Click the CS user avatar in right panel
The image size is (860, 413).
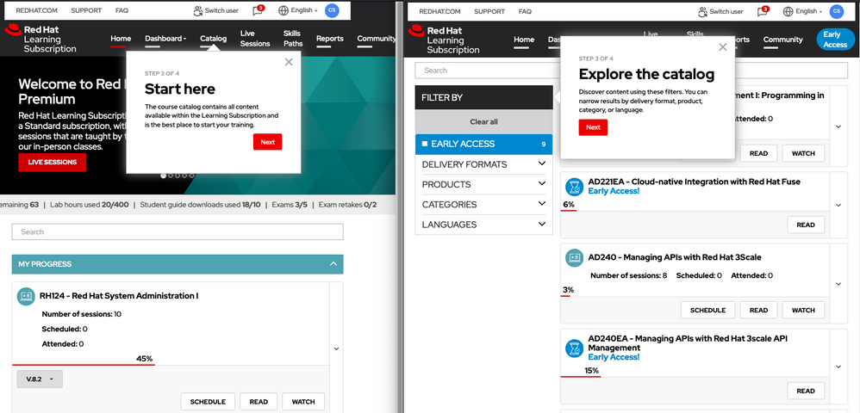pyautogui.click(x=836, y=11)
